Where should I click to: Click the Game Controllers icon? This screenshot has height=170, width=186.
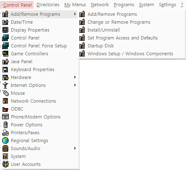(5, 54)
